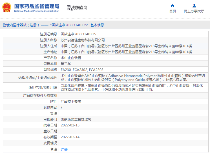Click the 其他内容 label
The image size is (210, 153).
point(50,107)
